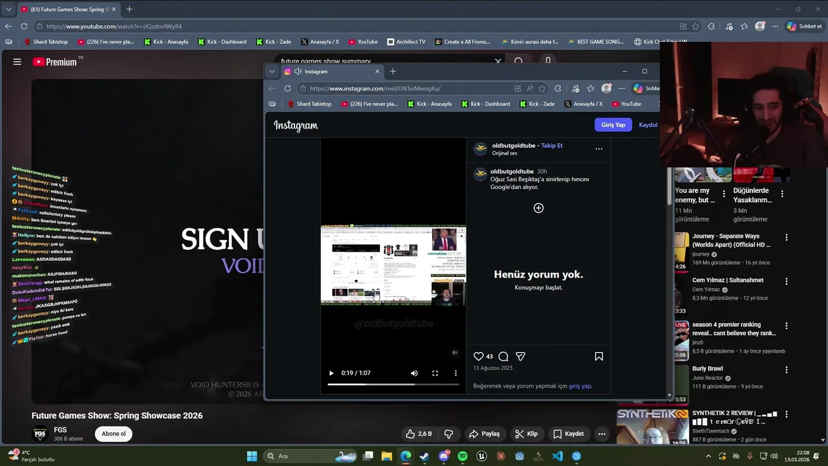Click 'giriş yap' link below reel
Viewport: 828px width, 466px height.
click(580, 386)
